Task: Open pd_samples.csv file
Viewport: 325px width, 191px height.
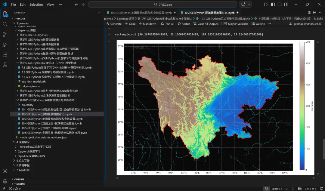Action: pyautogui.click(x=31, y=86)
